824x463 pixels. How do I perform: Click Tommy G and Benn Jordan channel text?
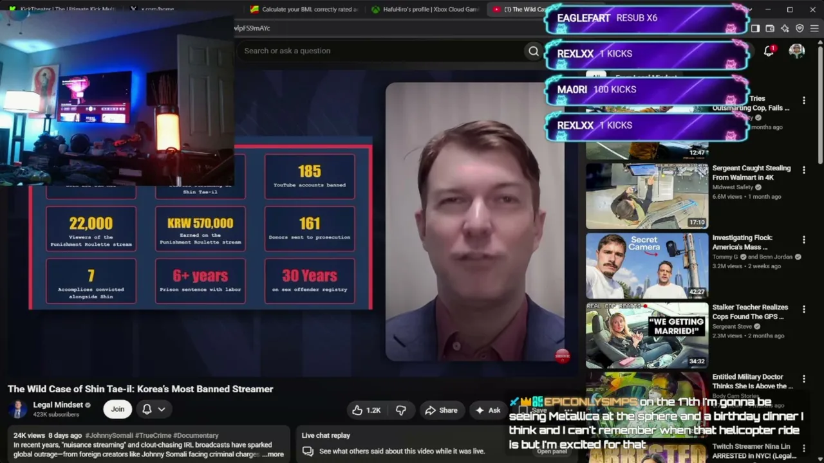point(753,257)
